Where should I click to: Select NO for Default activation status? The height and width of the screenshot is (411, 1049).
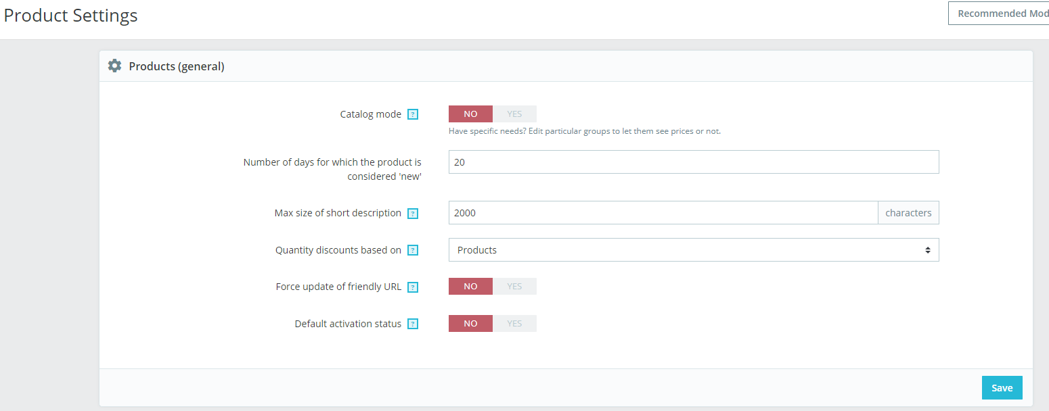(470, 324)
